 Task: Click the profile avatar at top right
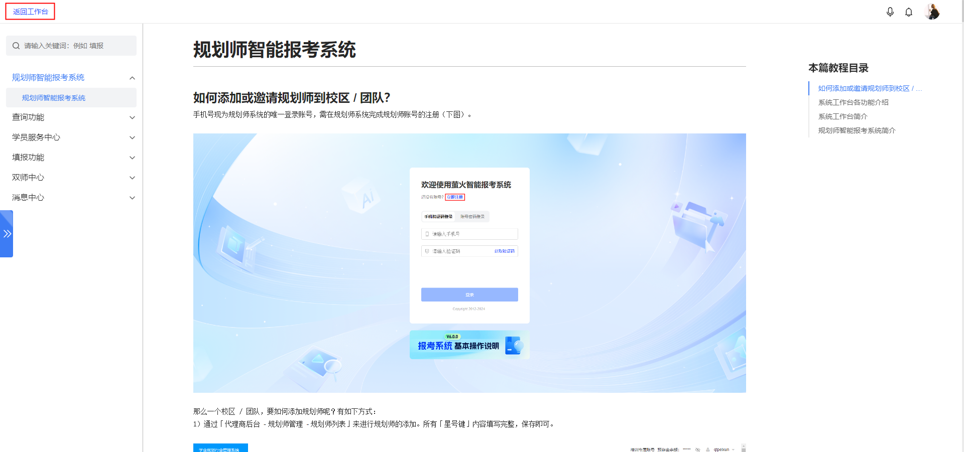click(932, 12)
